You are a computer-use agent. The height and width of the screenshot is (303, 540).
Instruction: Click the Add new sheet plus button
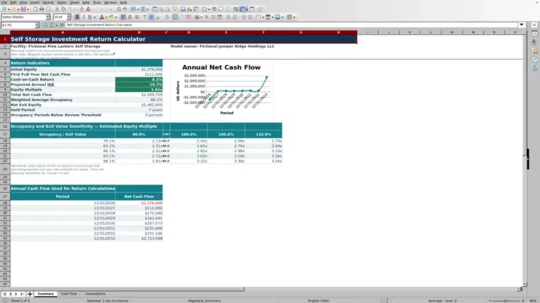coord(30,294)
